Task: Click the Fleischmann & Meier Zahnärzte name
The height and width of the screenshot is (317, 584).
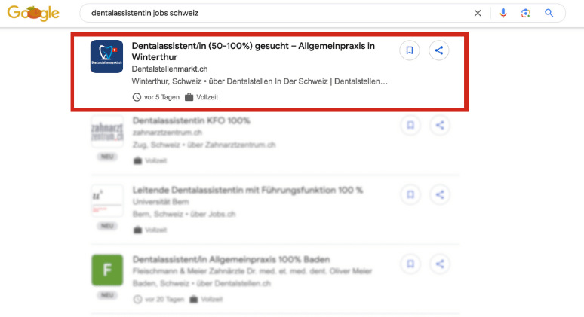Action: click(x=252, y=271)
